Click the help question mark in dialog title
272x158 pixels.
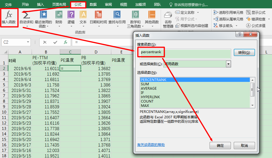click(240, 34)
